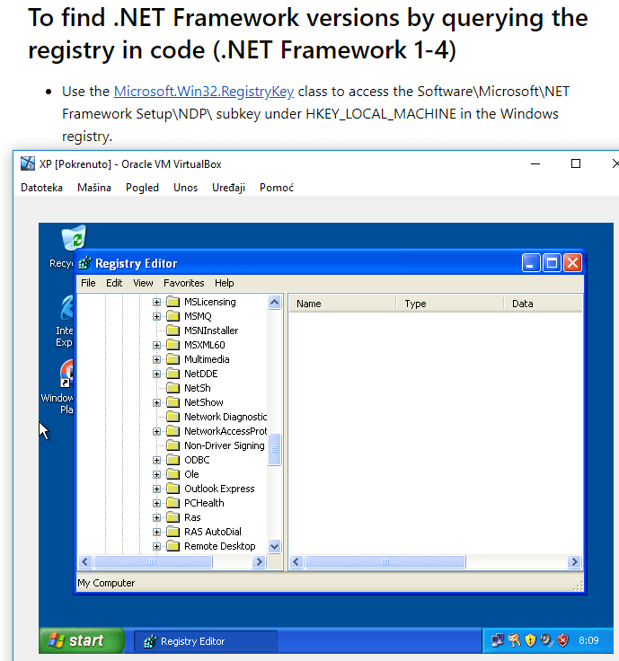The width and height of the screenshot is (619, 661).
Task: Select the RAS AutoDial key name
Action: tap(213, 532)
